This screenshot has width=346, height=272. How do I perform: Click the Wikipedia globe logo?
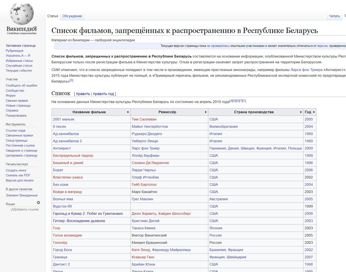pos(21,14)
